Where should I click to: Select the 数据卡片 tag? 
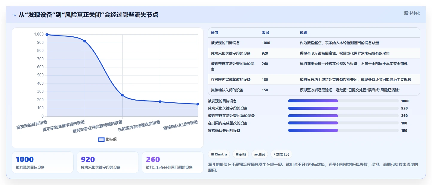281,154
